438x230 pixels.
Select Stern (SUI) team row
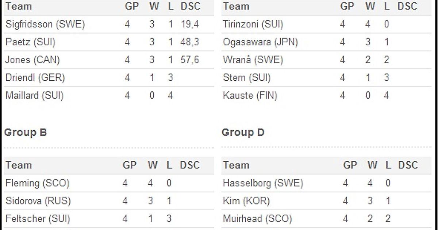coord(247,78)
